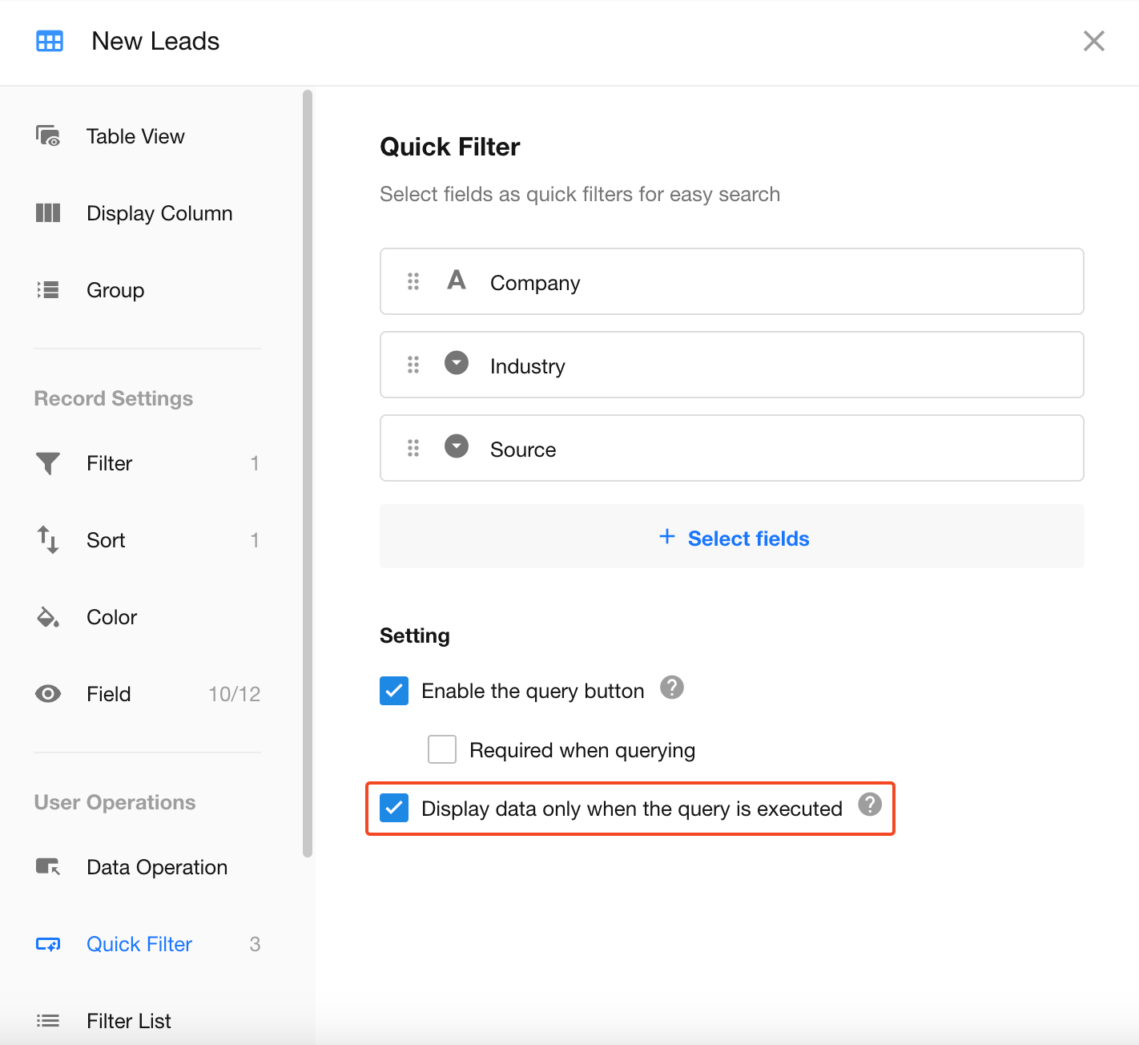Click the table grid icon beside New Leads
Image resolution: width=1139 pixels, height=1045 pixels.
50,42
